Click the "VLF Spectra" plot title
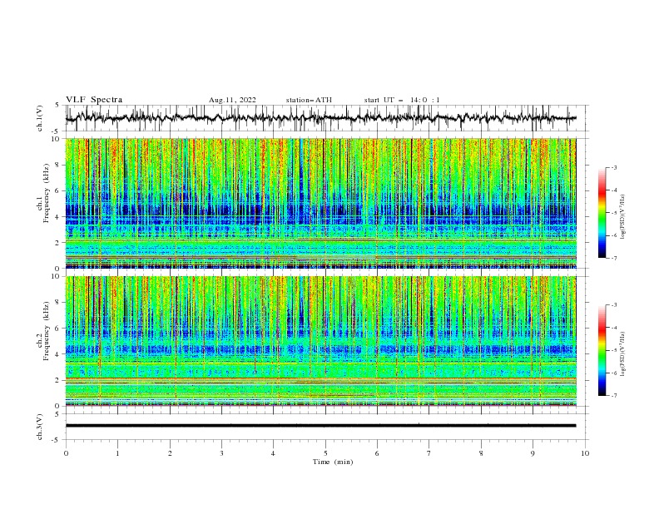659x509 pixels. (94, 100)
